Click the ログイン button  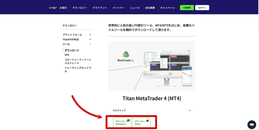pos(202,8)
